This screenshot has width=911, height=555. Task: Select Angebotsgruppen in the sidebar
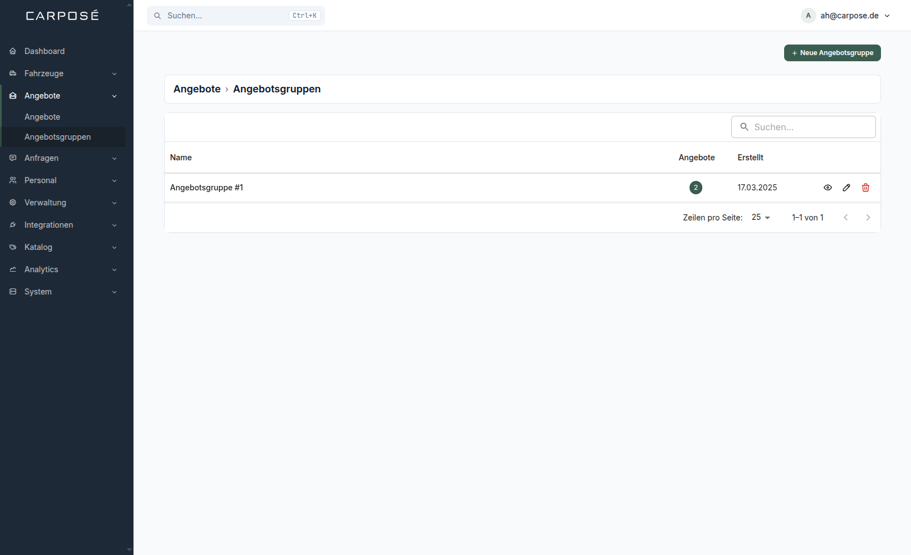click(57, 137)
